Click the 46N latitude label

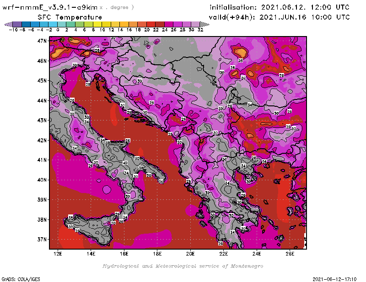(x=42, y=61)
